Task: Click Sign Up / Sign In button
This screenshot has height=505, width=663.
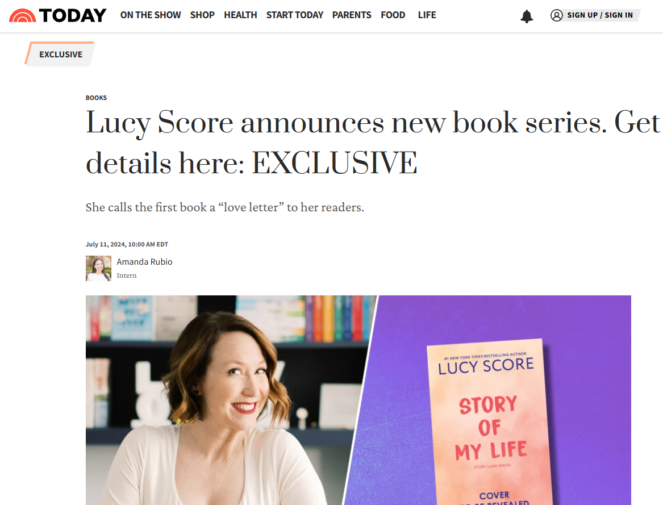Action: coord(599,15)
